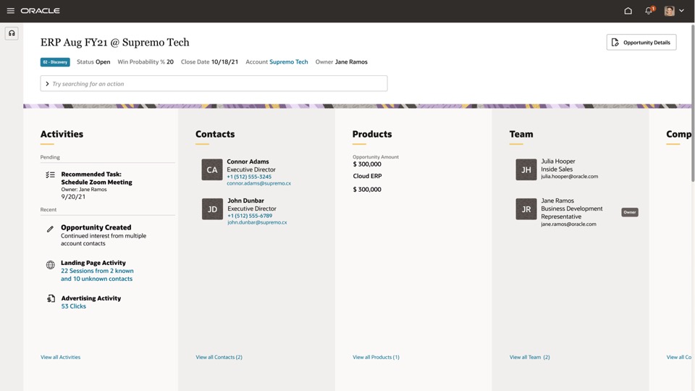Open Recommended Task: Schedule Zoom Meeting
The height and width of the screenshot is (391, 695).
click(96, 178)
